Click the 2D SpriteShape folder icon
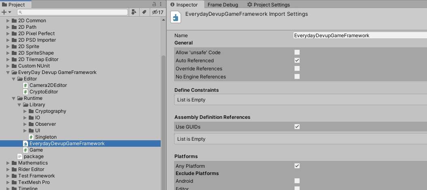Screen dimensions: 427x190 [14, 53]
